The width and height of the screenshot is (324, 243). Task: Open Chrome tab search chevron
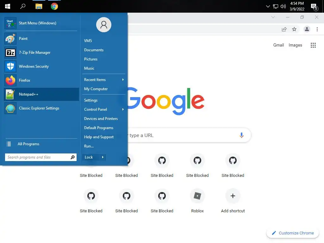point(273,17)
